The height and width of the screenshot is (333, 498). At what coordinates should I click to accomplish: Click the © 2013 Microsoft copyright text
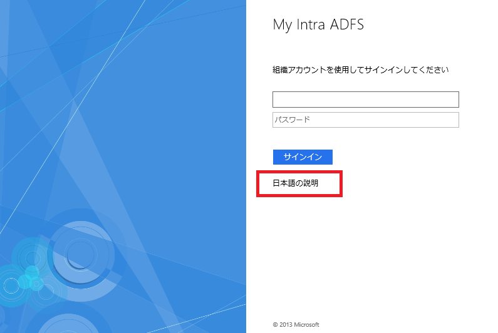(x=296, y=324)
